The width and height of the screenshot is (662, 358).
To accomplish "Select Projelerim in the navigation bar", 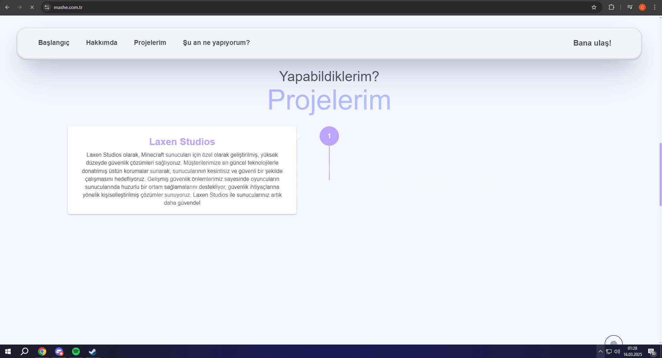I will tap(150, 43).
